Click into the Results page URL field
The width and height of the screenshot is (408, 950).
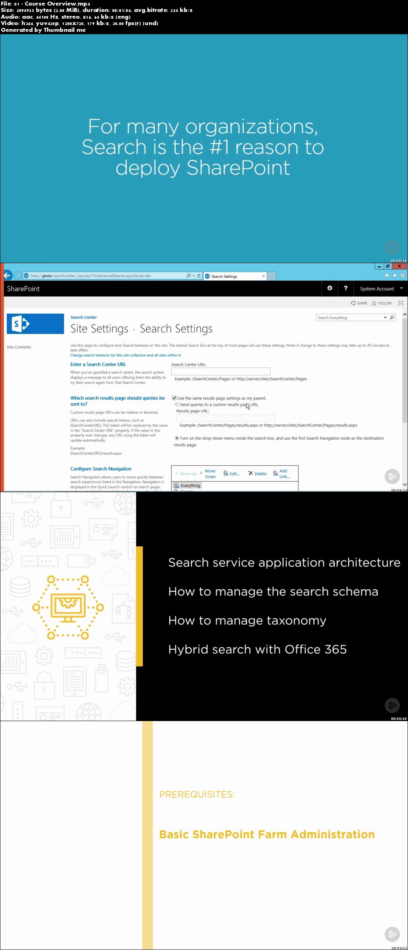[x=226, y=418]
